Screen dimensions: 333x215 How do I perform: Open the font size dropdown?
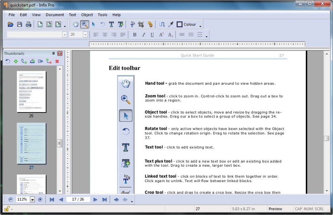(85, 34)
